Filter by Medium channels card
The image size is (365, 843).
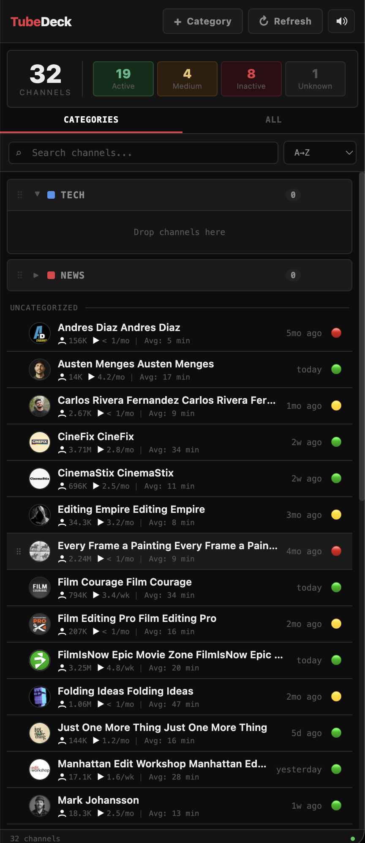[187, 79]
